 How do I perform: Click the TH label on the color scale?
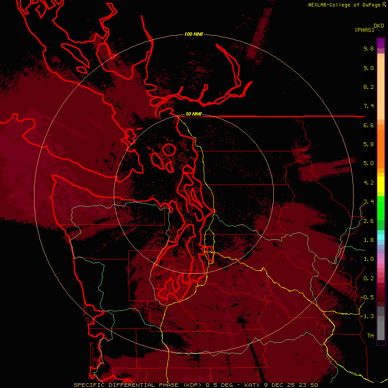point(370,336)
